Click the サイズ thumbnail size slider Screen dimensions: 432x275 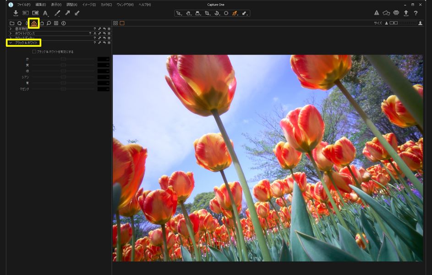[x=403, y=23]
